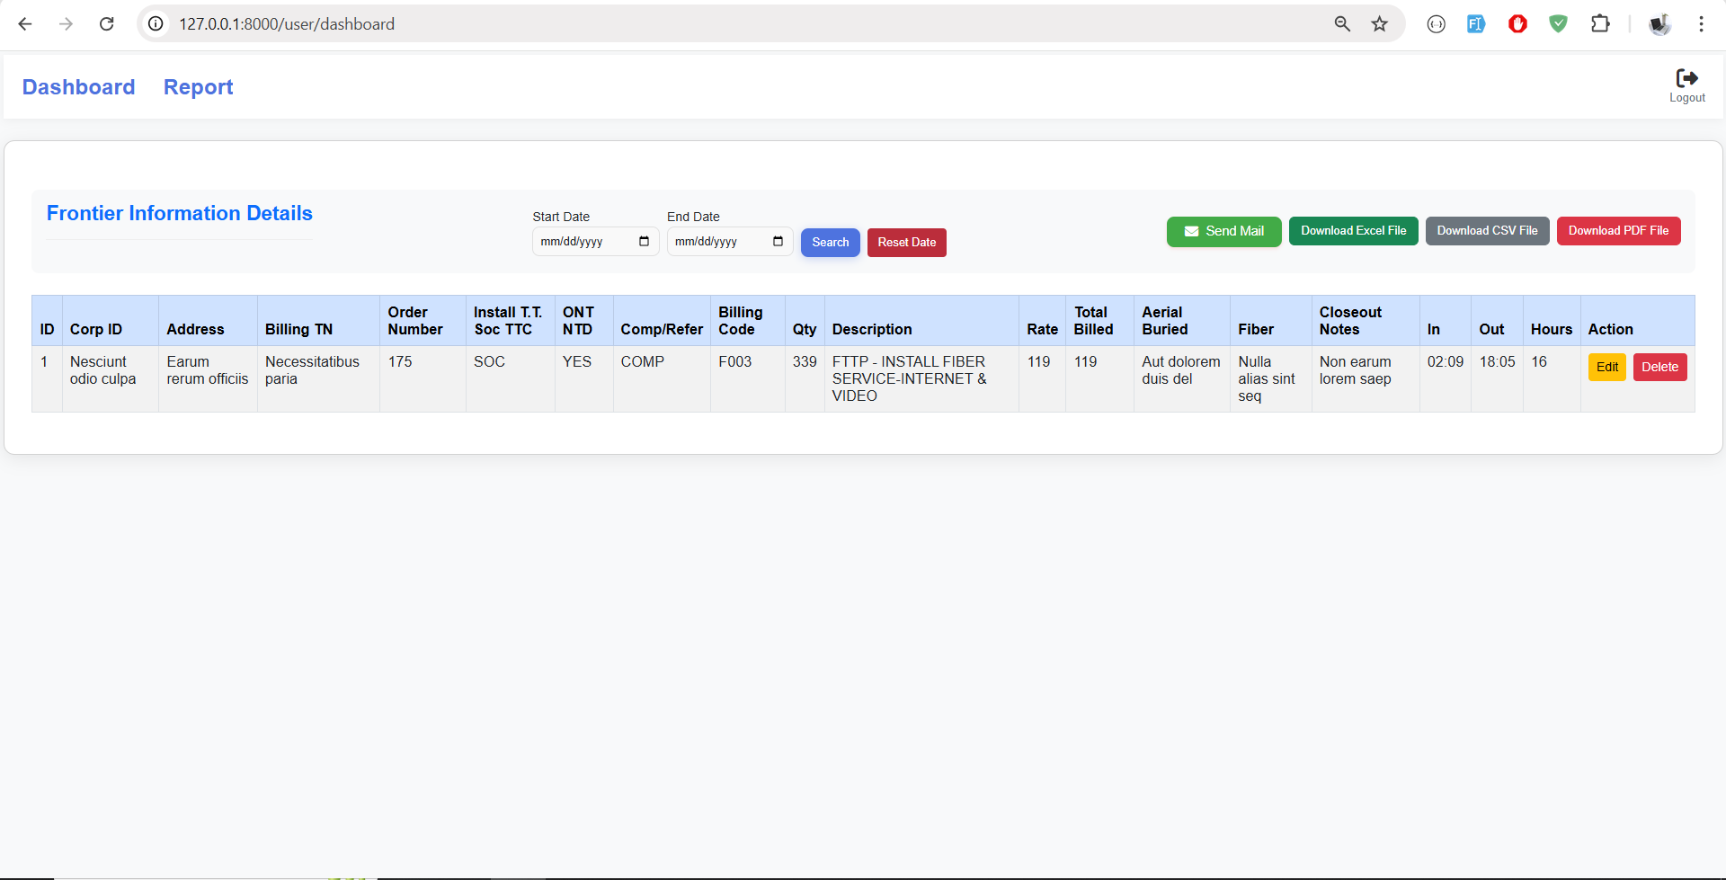Click the browser back arrow
The height and width of the screenshot is (880, 1726).
[25, 24]
